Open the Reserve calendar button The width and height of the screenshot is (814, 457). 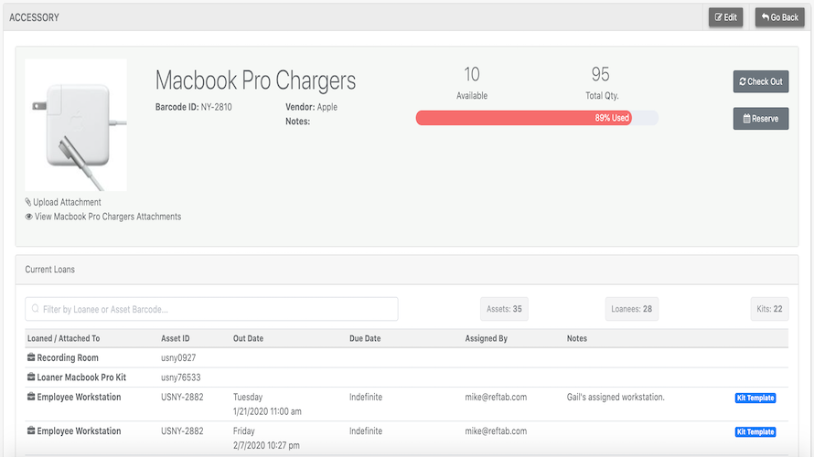coord(760,119)
